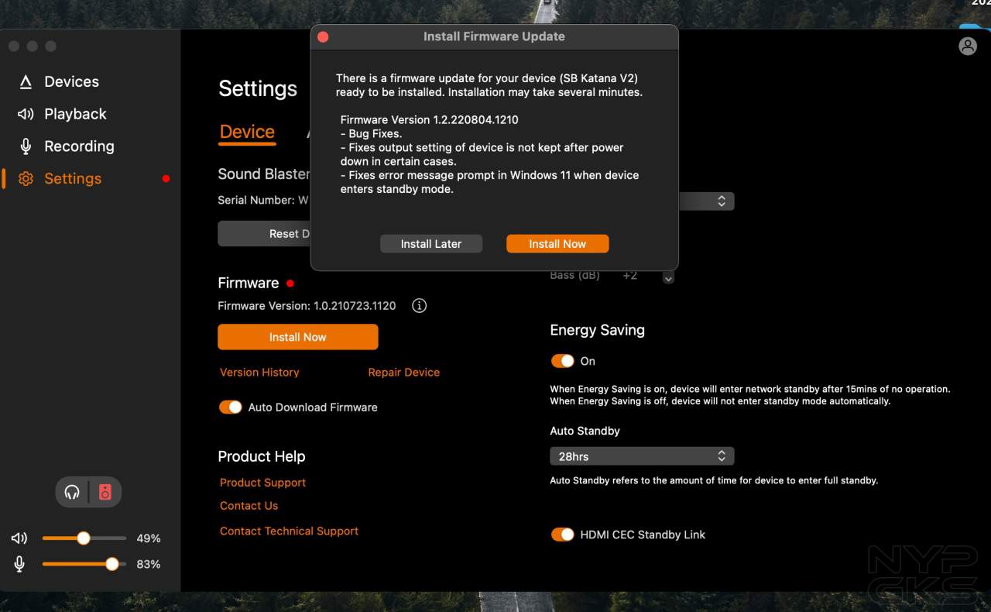
Task: Turn off the Energy Saving switch
Action: (x=563, y=361)
